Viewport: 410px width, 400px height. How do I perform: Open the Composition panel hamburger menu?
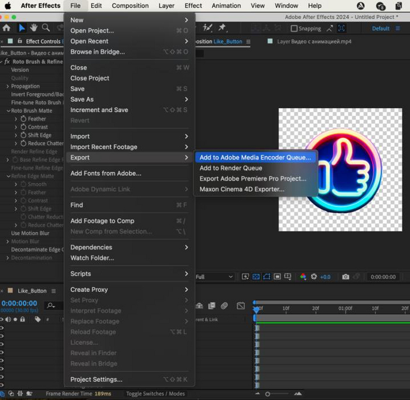[248, 42]
